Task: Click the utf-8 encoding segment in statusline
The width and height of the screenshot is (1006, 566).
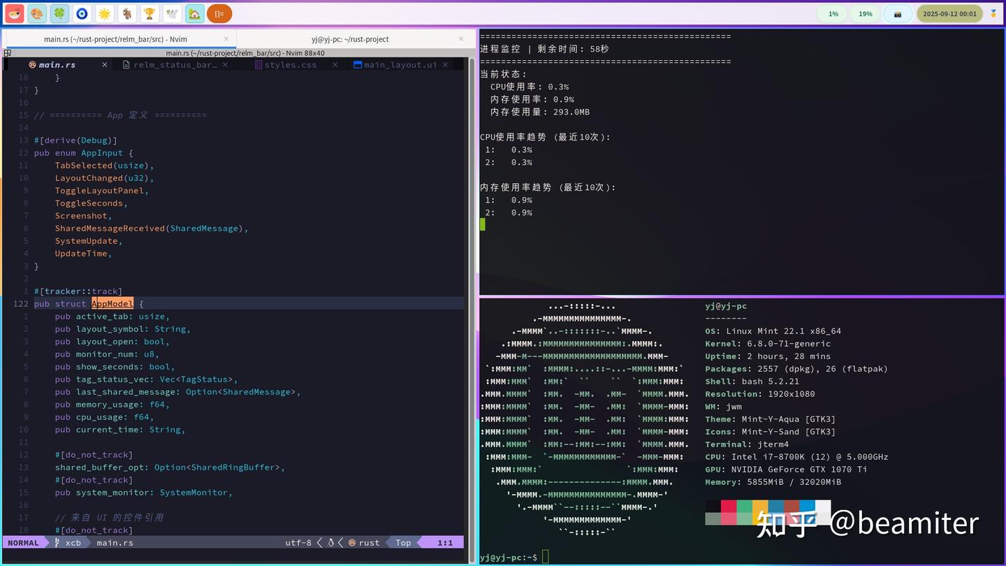Action: tap(298, 542)
